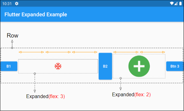This screenshot has height=111, width=184.
Task: Tap the red snowflake icon
Action: pos(58,66)
